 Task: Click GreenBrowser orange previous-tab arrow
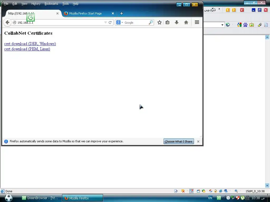(x=228, y=10)
